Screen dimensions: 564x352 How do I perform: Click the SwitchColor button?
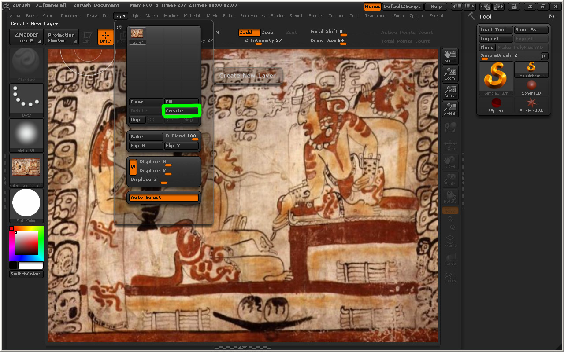coord(26,274)
